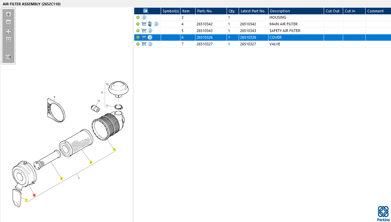This screenshot has width=391, height=222.
Task: Sort by the Qty. column header
Action: [x=233, y=11]
